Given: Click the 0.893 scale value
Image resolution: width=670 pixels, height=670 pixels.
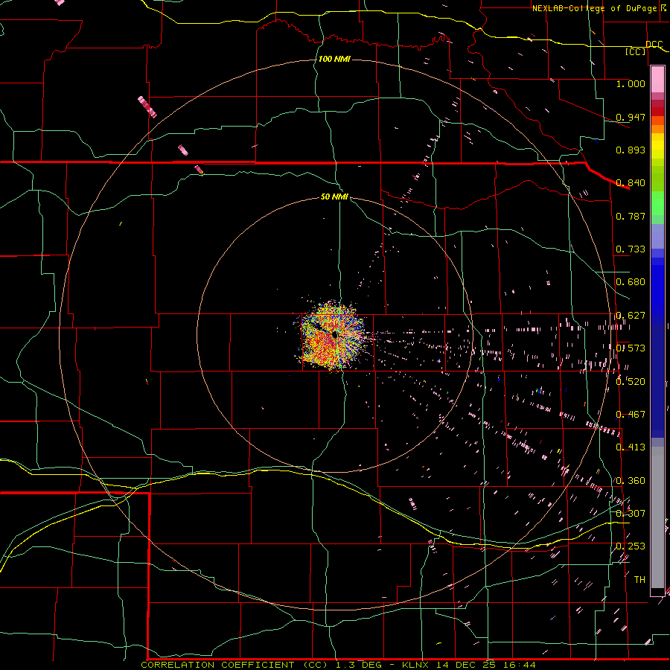Looking at the screenshot, I should click(631, 150).
